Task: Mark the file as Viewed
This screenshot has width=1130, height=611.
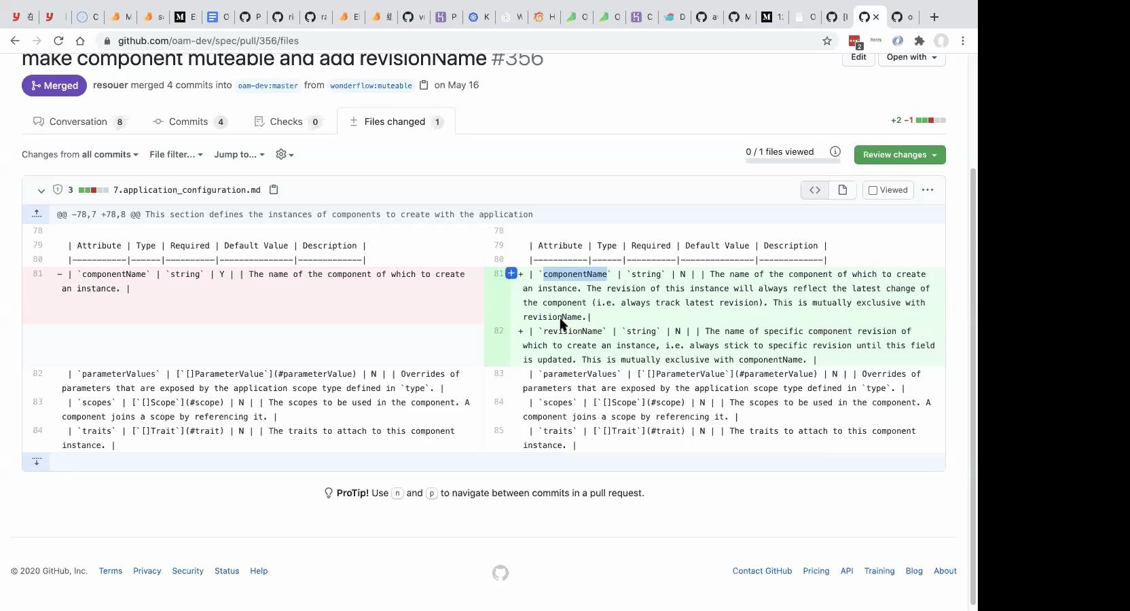Action: pos(888,190)
